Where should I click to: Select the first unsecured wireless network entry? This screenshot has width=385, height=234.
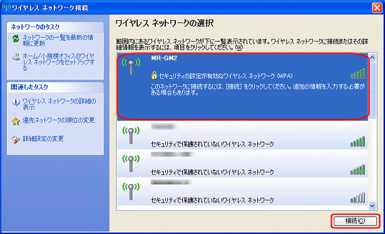[x=243, y=135]
